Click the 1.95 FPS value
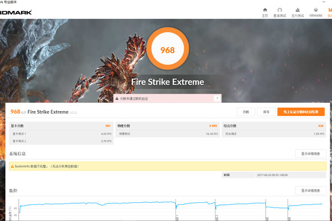 pyautogui.click(x=319, y=134)
